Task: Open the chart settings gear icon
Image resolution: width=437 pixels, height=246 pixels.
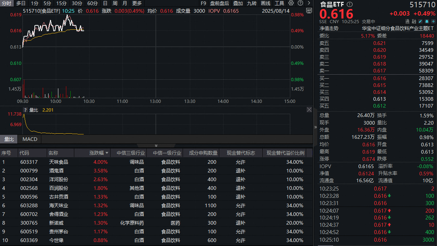Action: pyautogui.click(x=291, y=3)
